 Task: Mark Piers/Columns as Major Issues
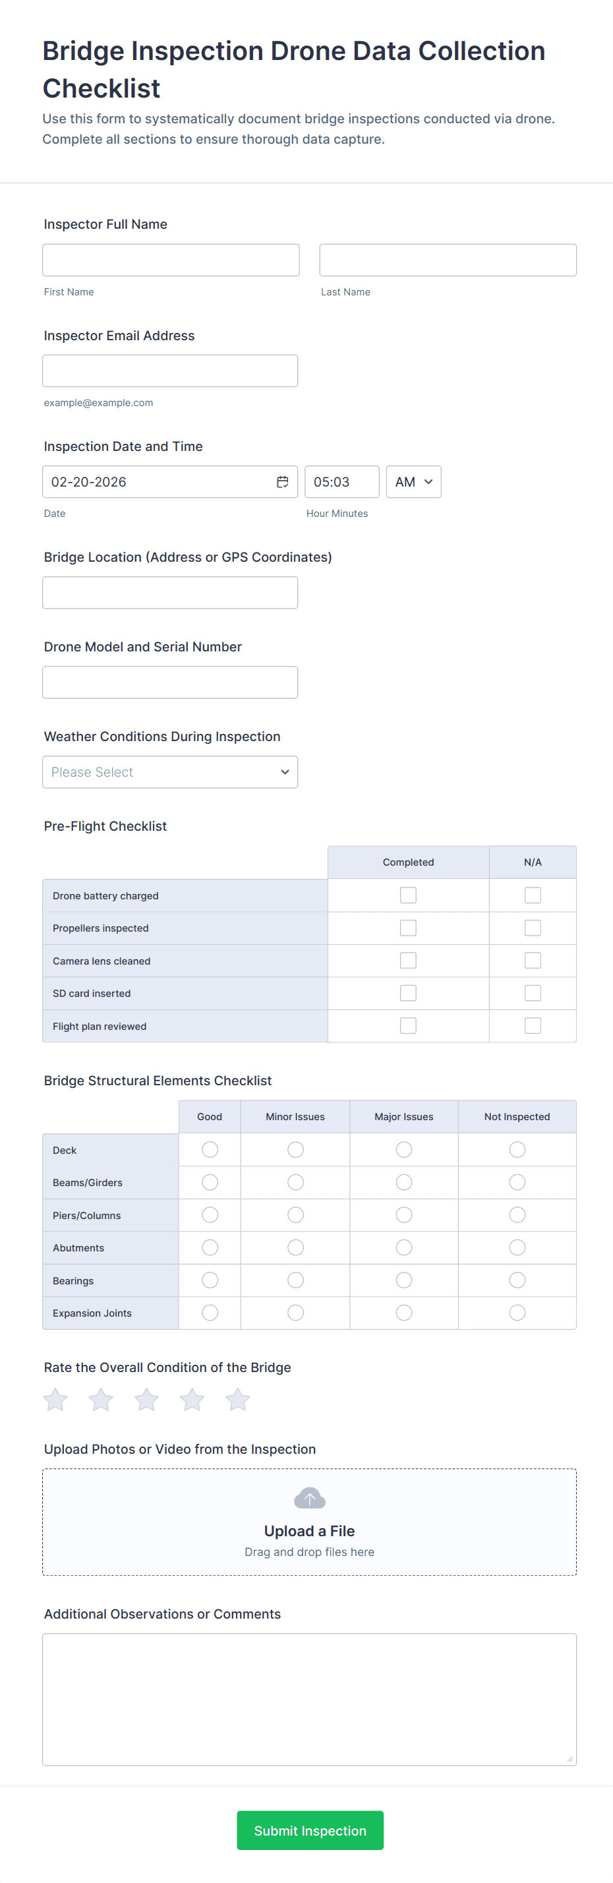tap(403, 1215)
